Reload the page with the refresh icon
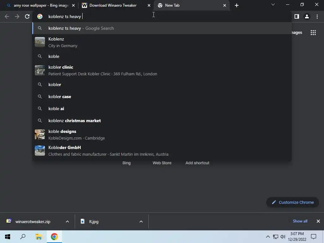324x243 pixels. click(27, 16)
